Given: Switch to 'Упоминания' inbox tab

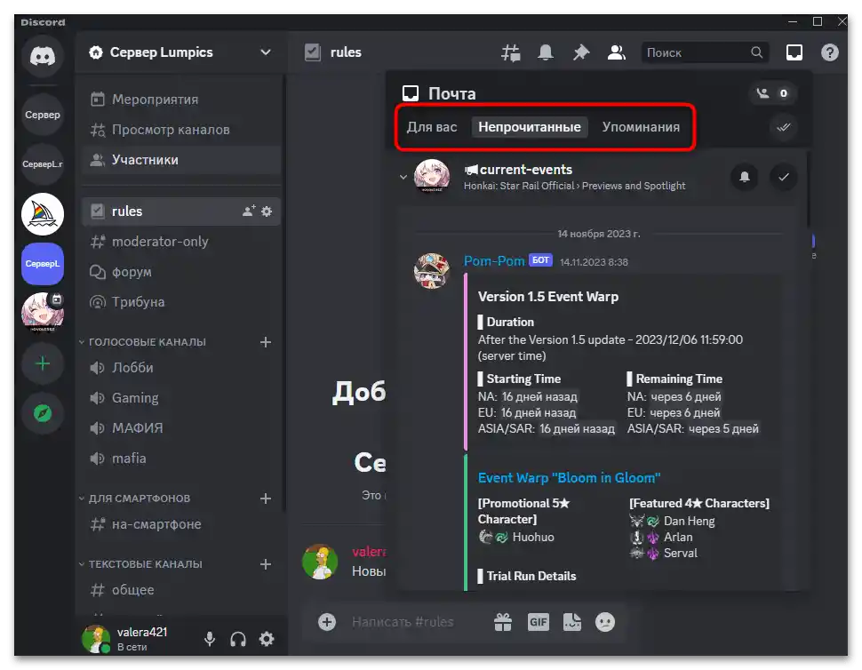Looking at the screenshot, I should [641, 127].
